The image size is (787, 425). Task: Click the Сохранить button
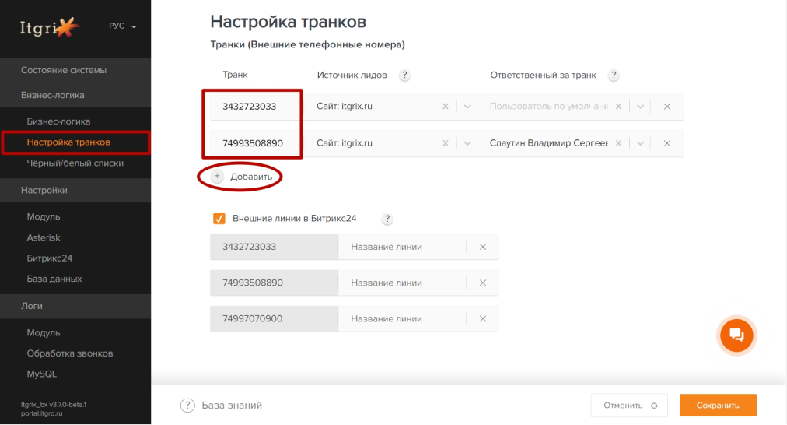point(717,405)
